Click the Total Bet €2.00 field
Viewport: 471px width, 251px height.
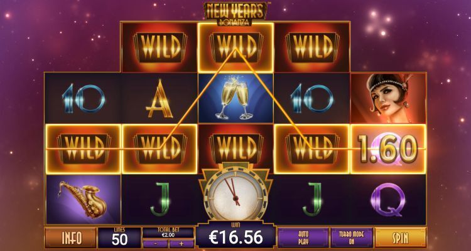click(x=168, y=233)
